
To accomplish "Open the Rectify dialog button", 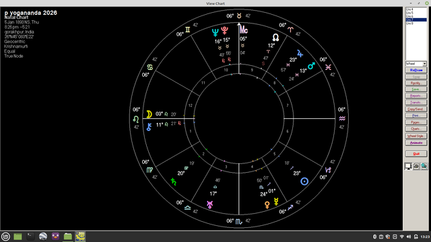I will pyautogui.click(x=416, y=83).
